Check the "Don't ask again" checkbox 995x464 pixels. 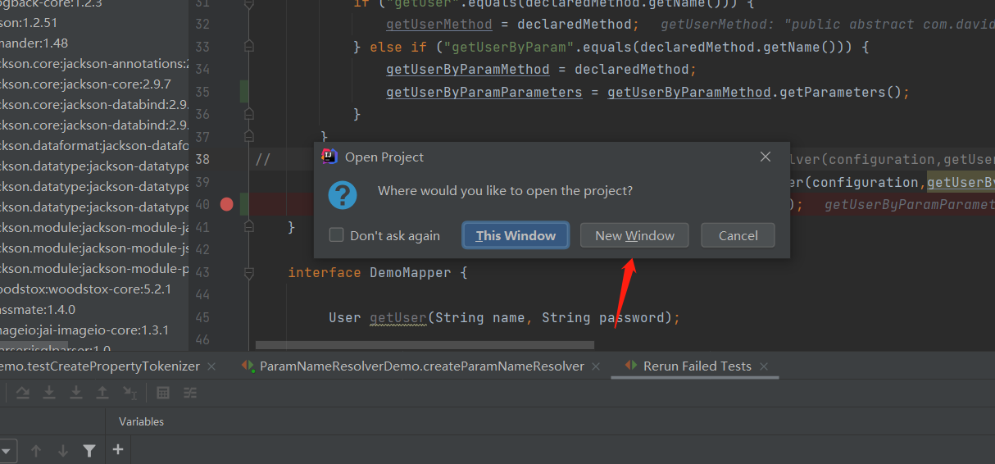tap(336, 235)
